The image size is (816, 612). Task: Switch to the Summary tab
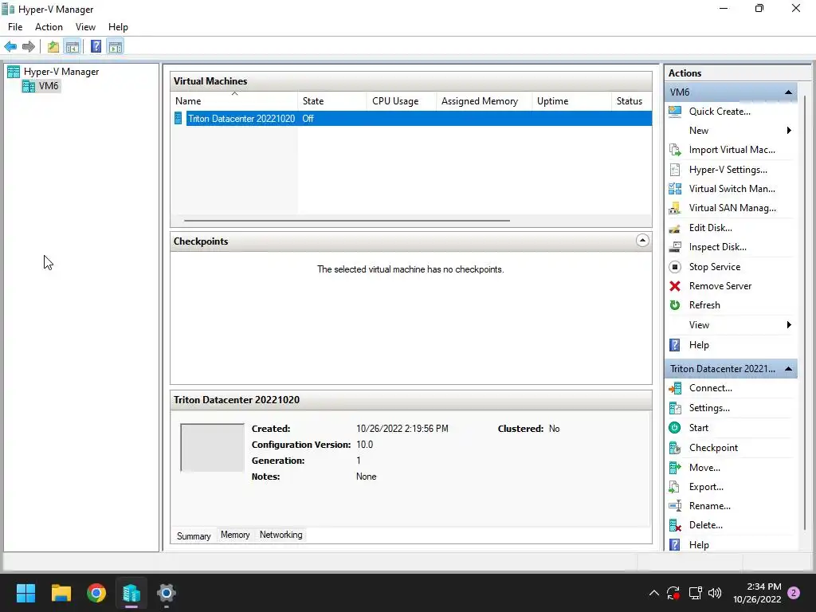tap(194, 536)
